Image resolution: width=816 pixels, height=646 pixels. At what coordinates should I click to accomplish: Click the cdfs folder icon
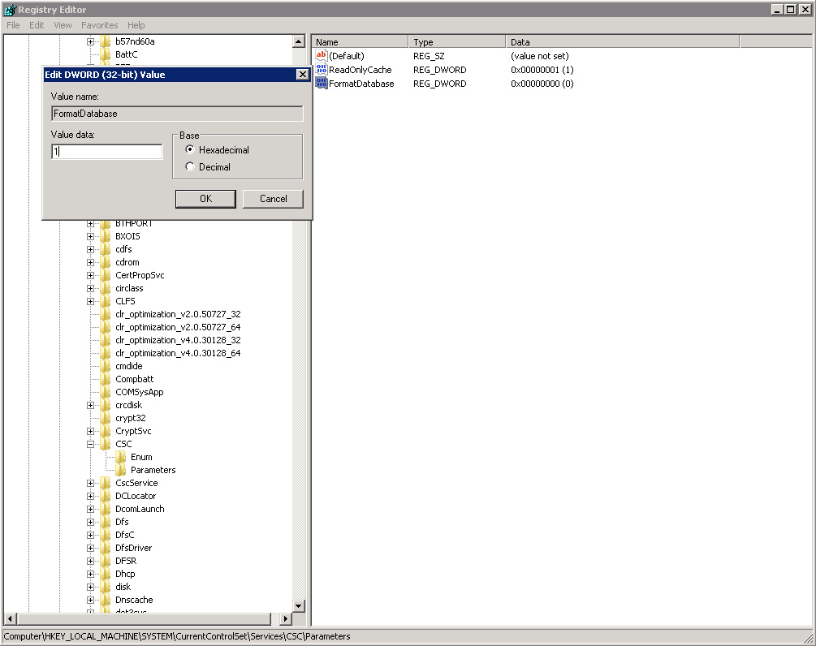pos(105,249)
